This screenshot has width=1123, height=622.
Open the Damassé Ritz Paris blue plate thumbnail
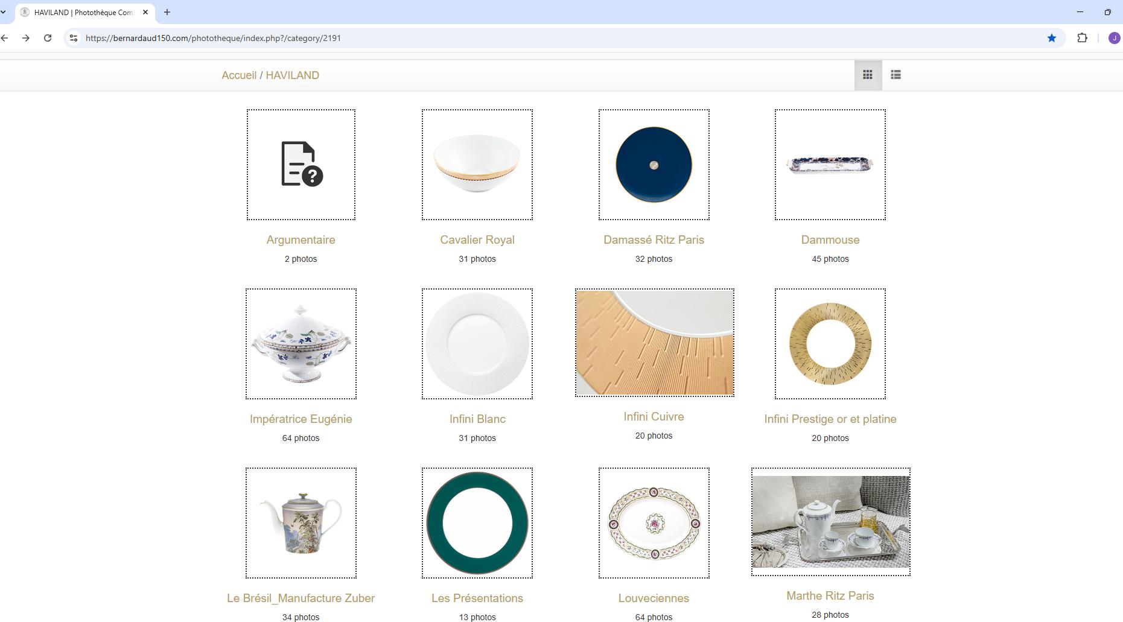(654, 165)
